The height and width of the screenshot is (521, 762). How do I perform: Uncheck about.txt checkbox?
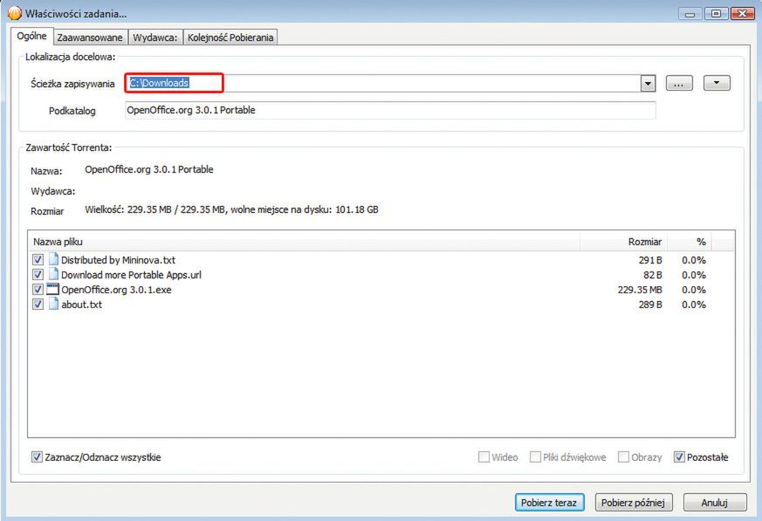[38, 305]
